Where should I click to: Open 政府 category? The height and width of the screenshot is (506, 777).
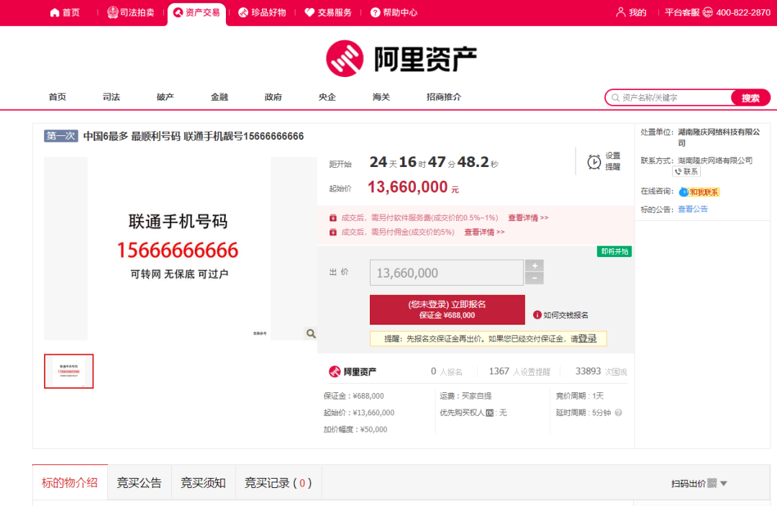(x=273, y=96)
